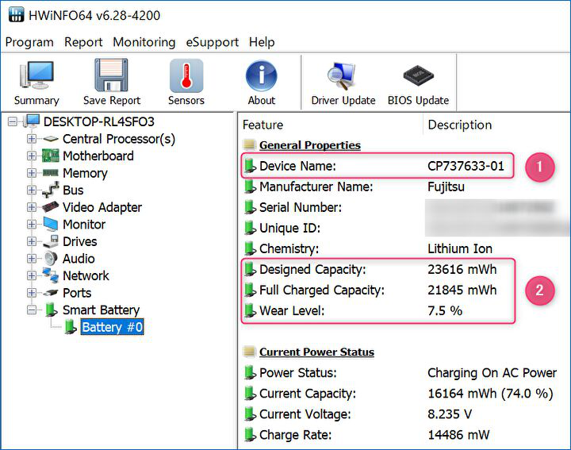Expand the Drives node
Viewport: 571px width, 450px height.
pos(32,241)
